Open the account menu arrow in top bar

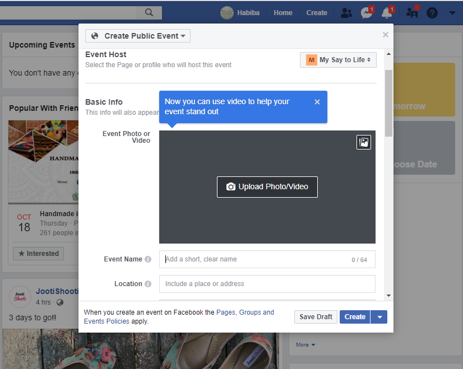click(x=452, y=13)
